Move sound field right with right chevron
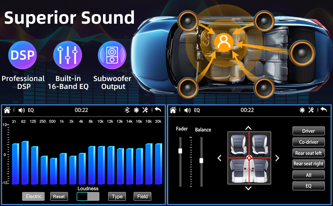The width and height of the screenshot is (333, 206). 277,158
